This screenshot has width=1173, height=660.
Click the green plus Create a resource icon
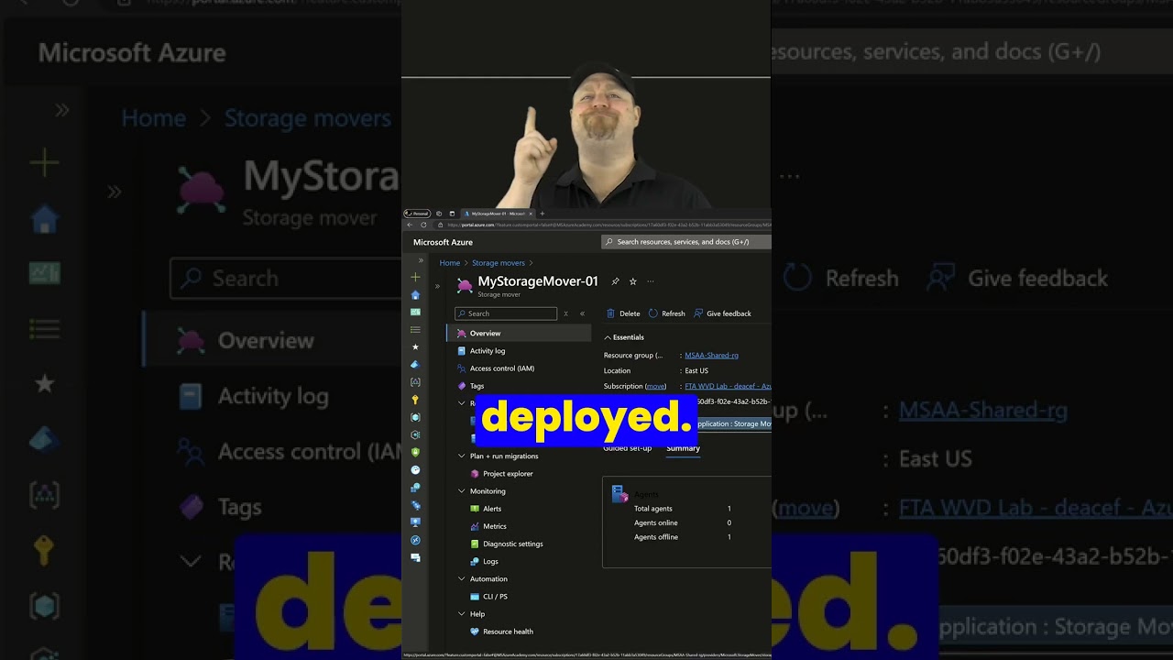415,277
